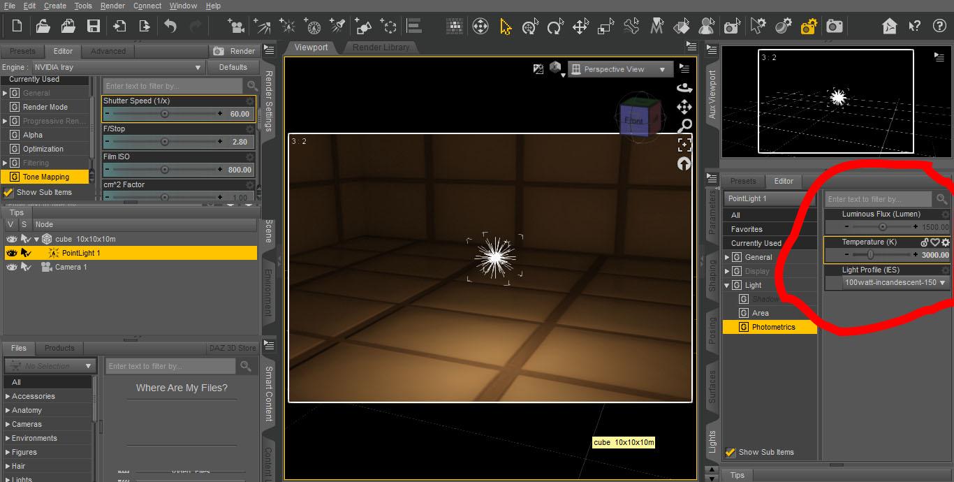Create a new null object

click(x=389, y=27)
